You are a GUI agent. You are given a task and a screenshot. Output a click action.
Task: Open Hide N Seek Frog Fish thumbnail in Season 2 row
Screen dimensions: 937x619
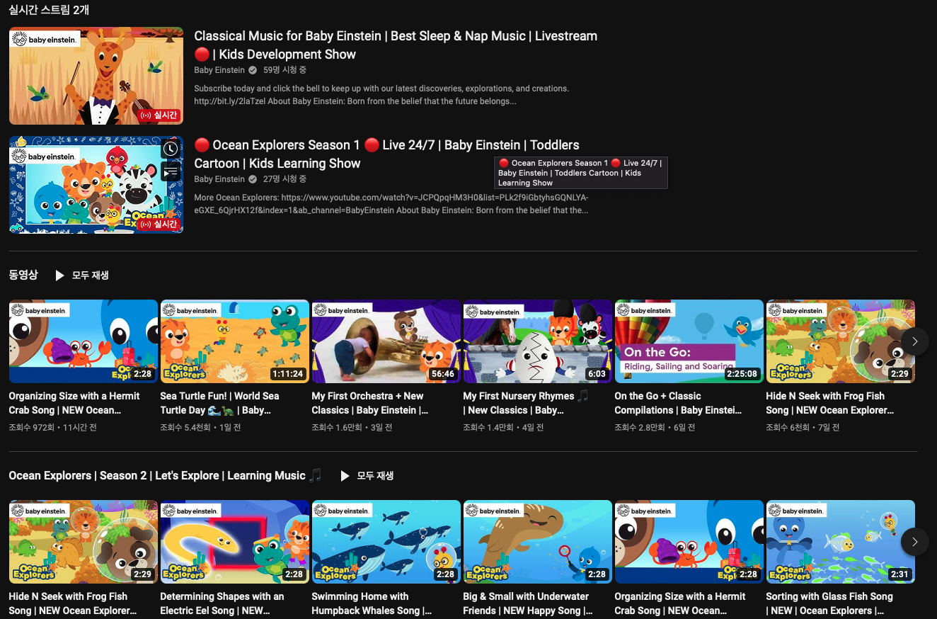84,542
